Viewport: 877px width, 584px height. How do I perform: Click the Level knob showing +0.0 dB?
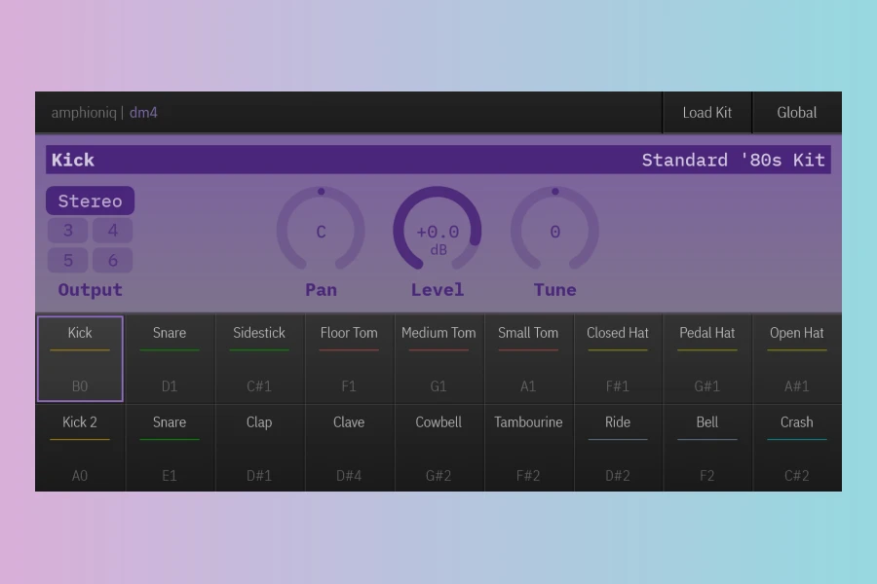(x=438, y=230)
